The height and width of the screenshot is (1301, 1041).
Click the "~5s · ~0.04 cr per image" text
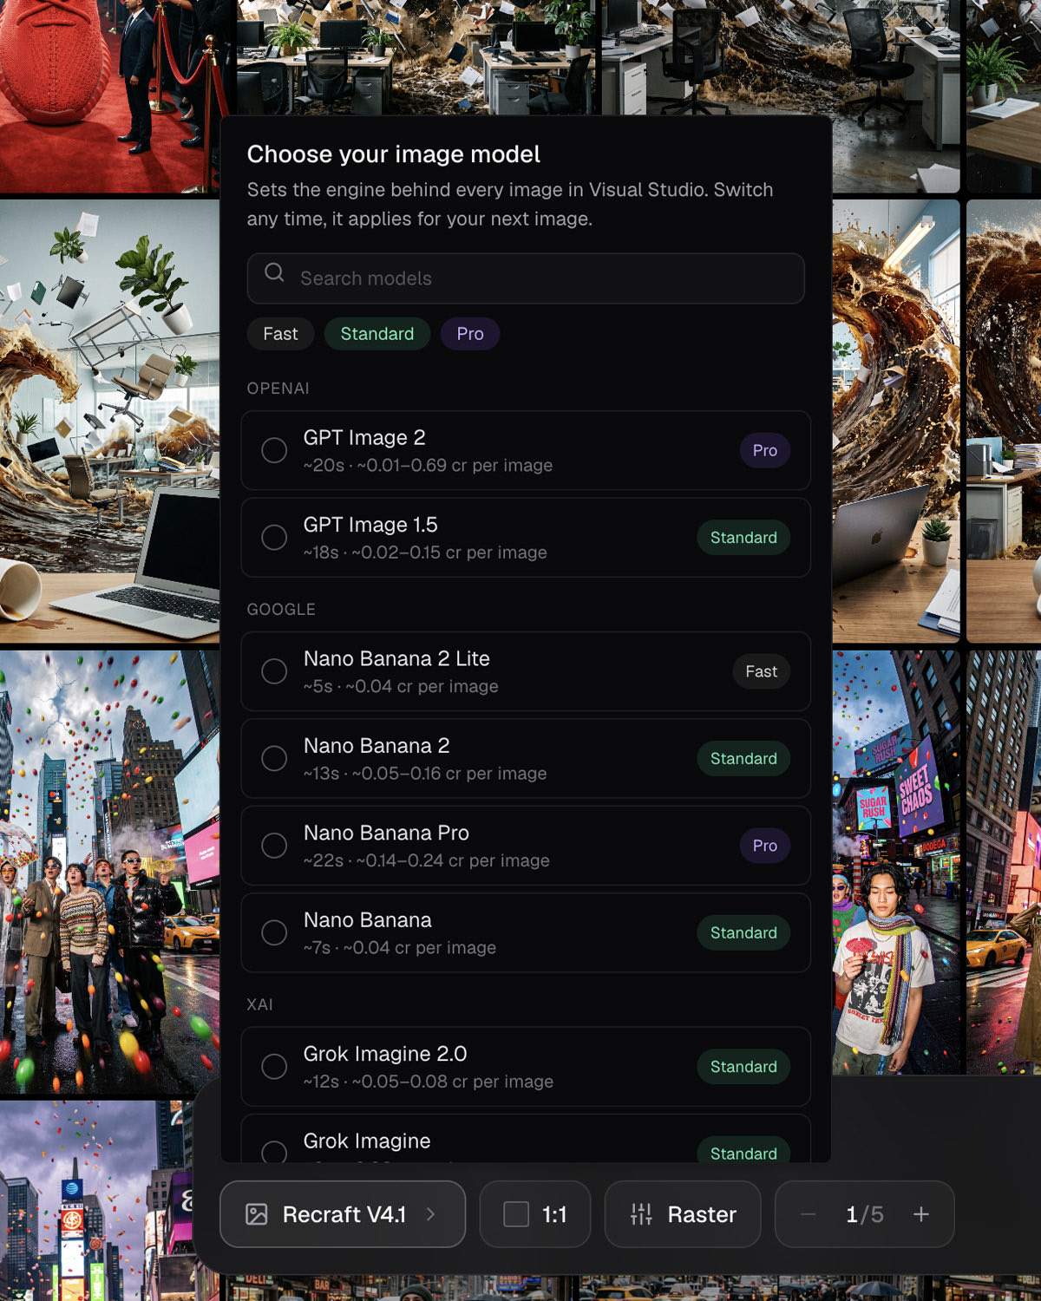click(401, 686)
